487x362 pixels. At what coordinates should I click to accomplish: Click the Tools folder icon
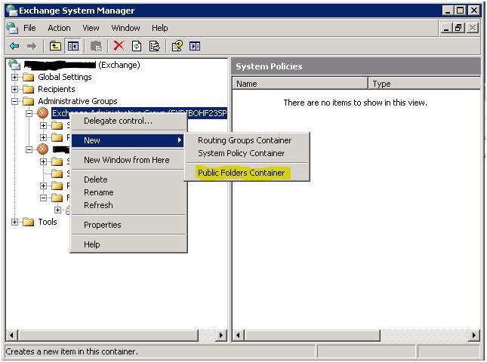point(28,222)
